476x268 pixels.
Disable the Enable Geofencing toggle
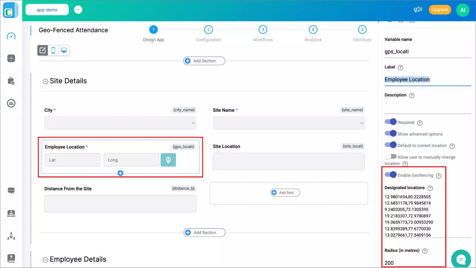(391, 175)
